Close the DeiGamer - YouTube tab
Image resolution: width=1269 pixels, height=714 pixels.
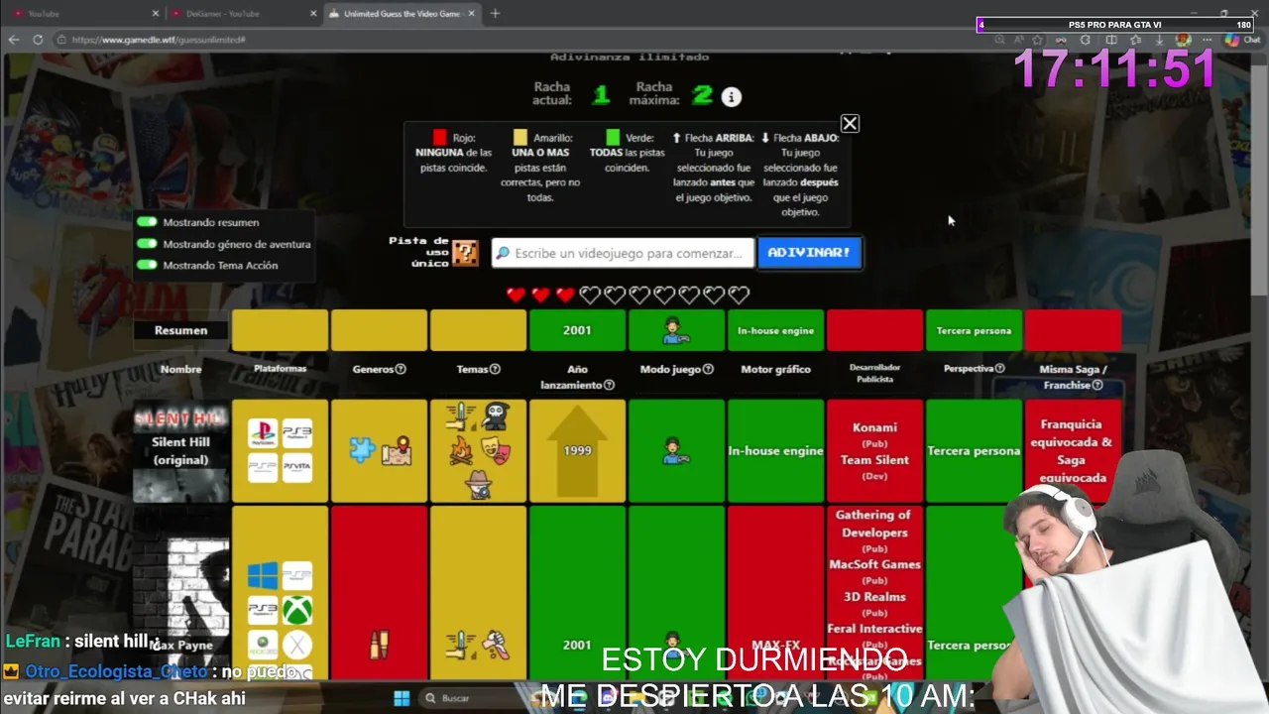point(313,13)
